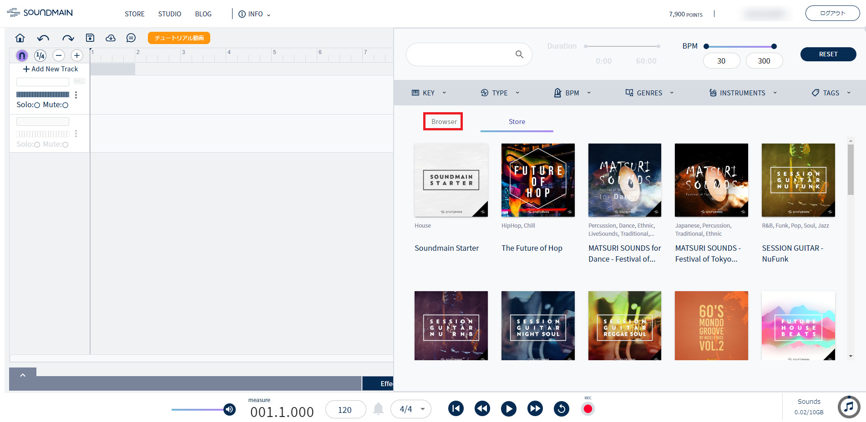
Task: Expand the INSTRUMENTS filter dropdown
Action: pyautogui.click(x=743, y=93)
